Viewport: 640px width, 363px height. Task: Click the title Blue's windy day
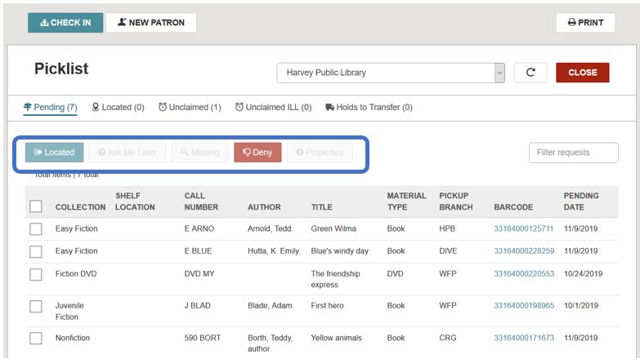tap(339, 251)
